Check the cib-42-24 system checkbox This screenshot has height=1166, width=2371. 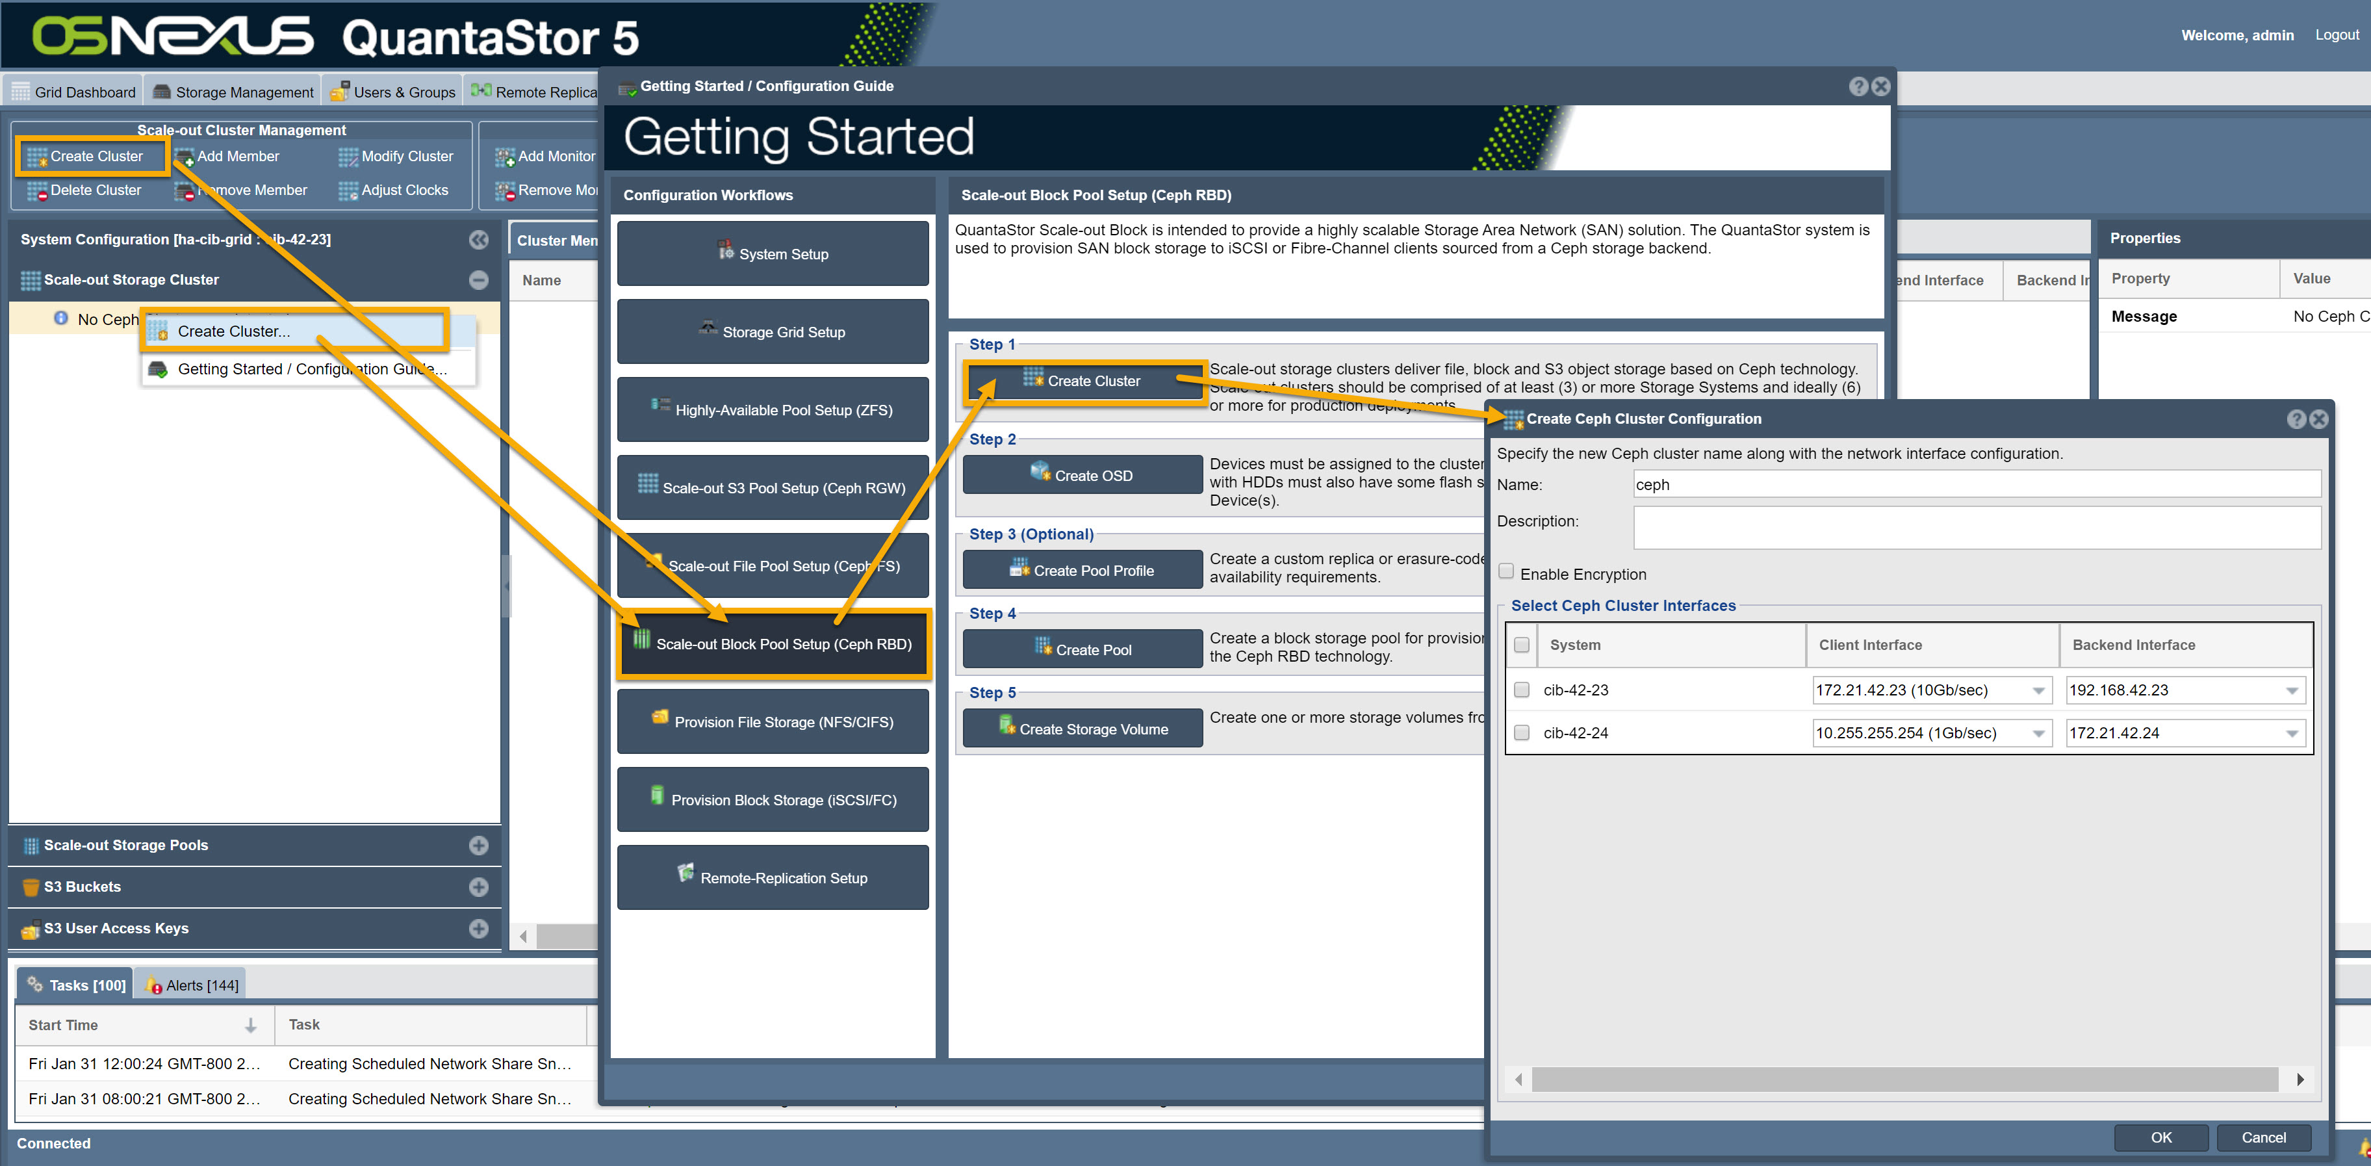click(x=1522, y=733)
